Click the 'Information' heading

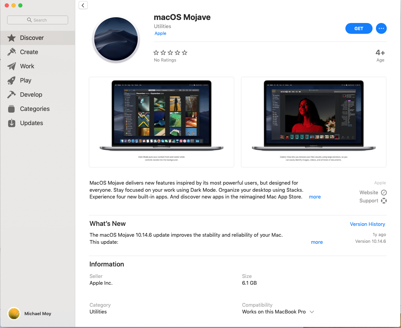[107, 264]
